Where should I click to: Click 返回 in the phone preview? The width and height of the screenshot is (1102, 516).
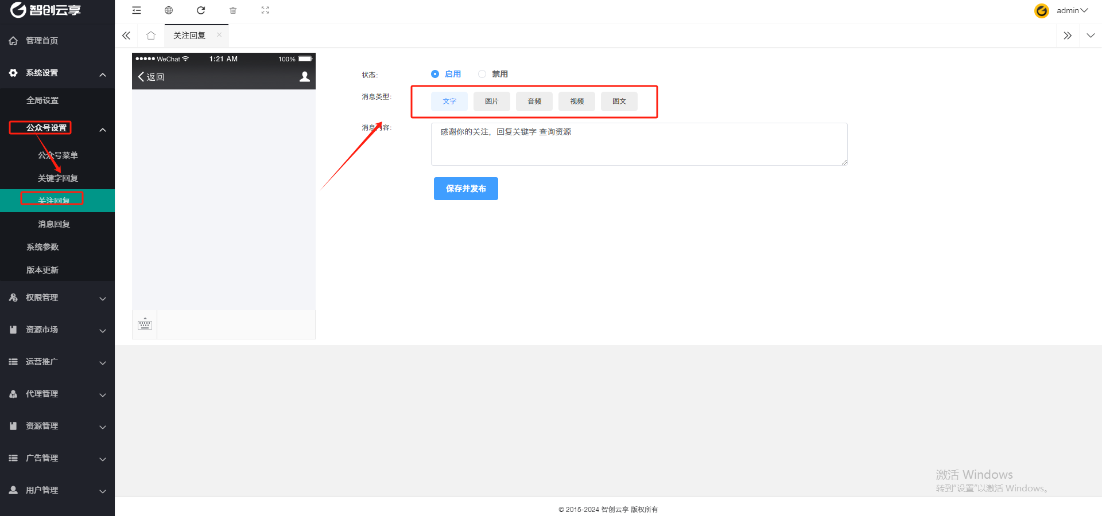(x=151, y=77)
